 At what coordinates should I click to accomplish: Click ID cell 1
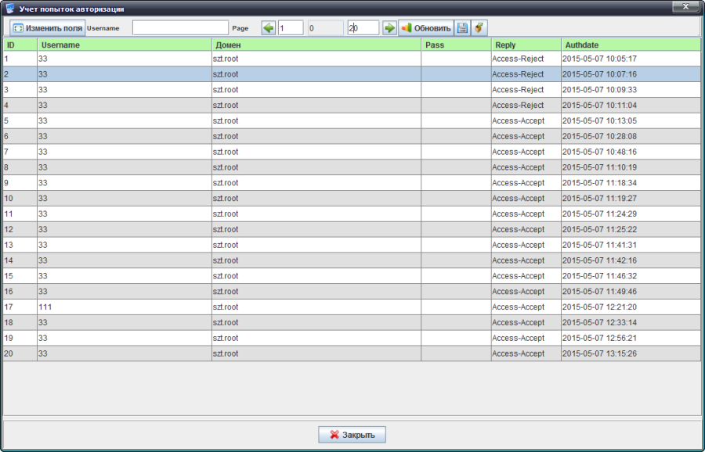[x=20, y=59]
